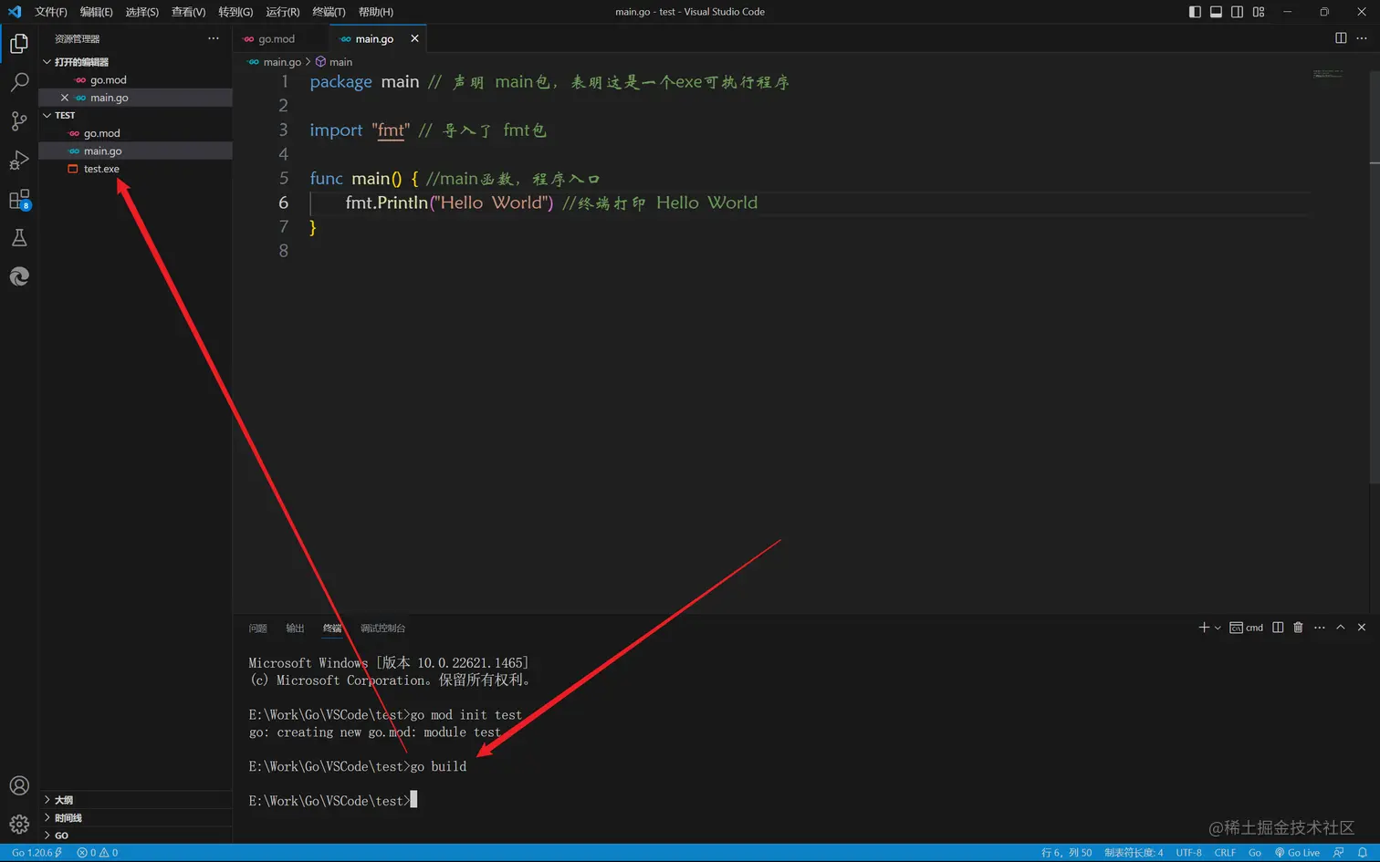
Task: Close main.go in the Open Editors list
Action: (x=65, y=98)
